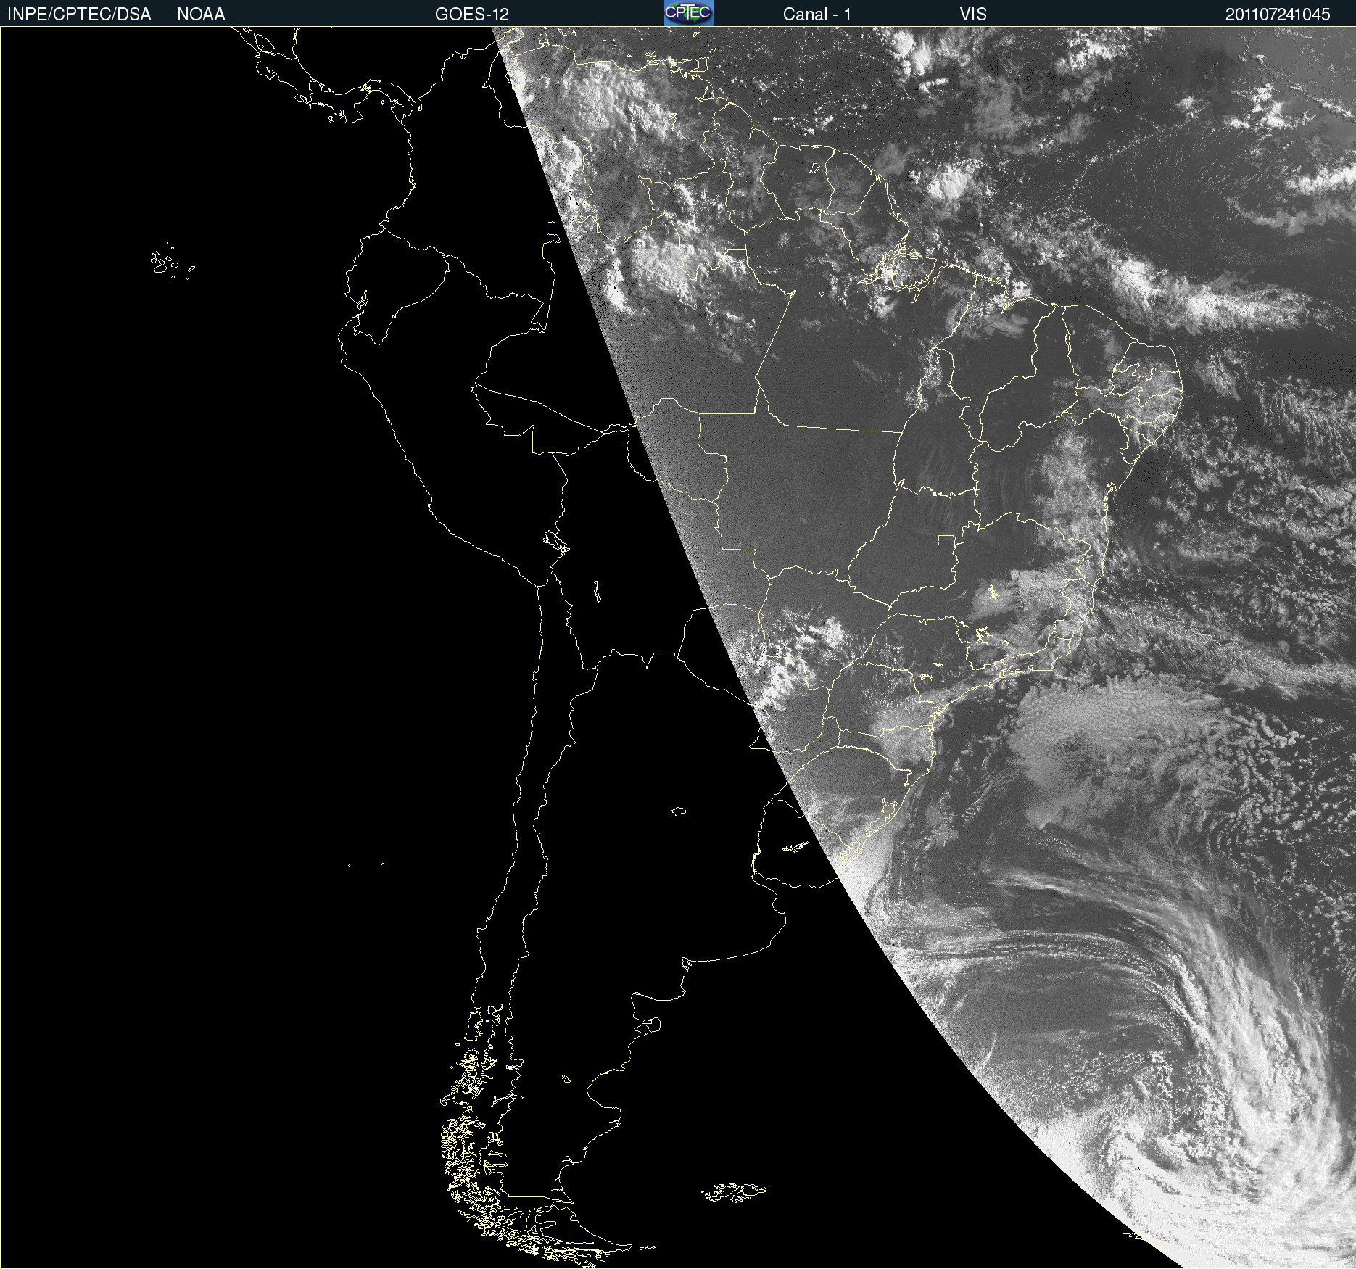Image resolution: width=1356 pixels, height=1269 pixels.
Task: Click the timestamp "201107241045"
Action: [x=1278, y=15]
